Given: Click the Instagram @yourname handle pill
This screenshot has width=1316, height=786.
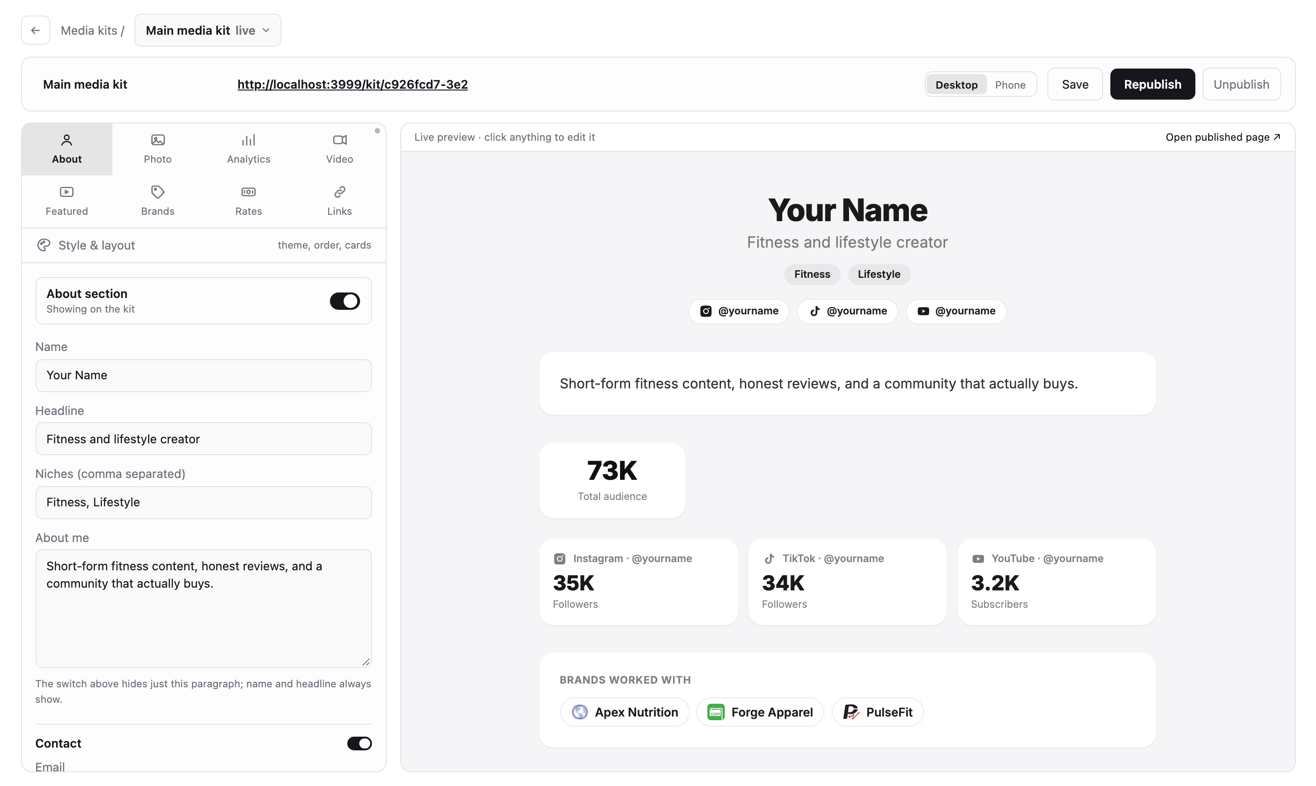Looking at the screenshot, I should pyautogui.click(x=739, y=312).
